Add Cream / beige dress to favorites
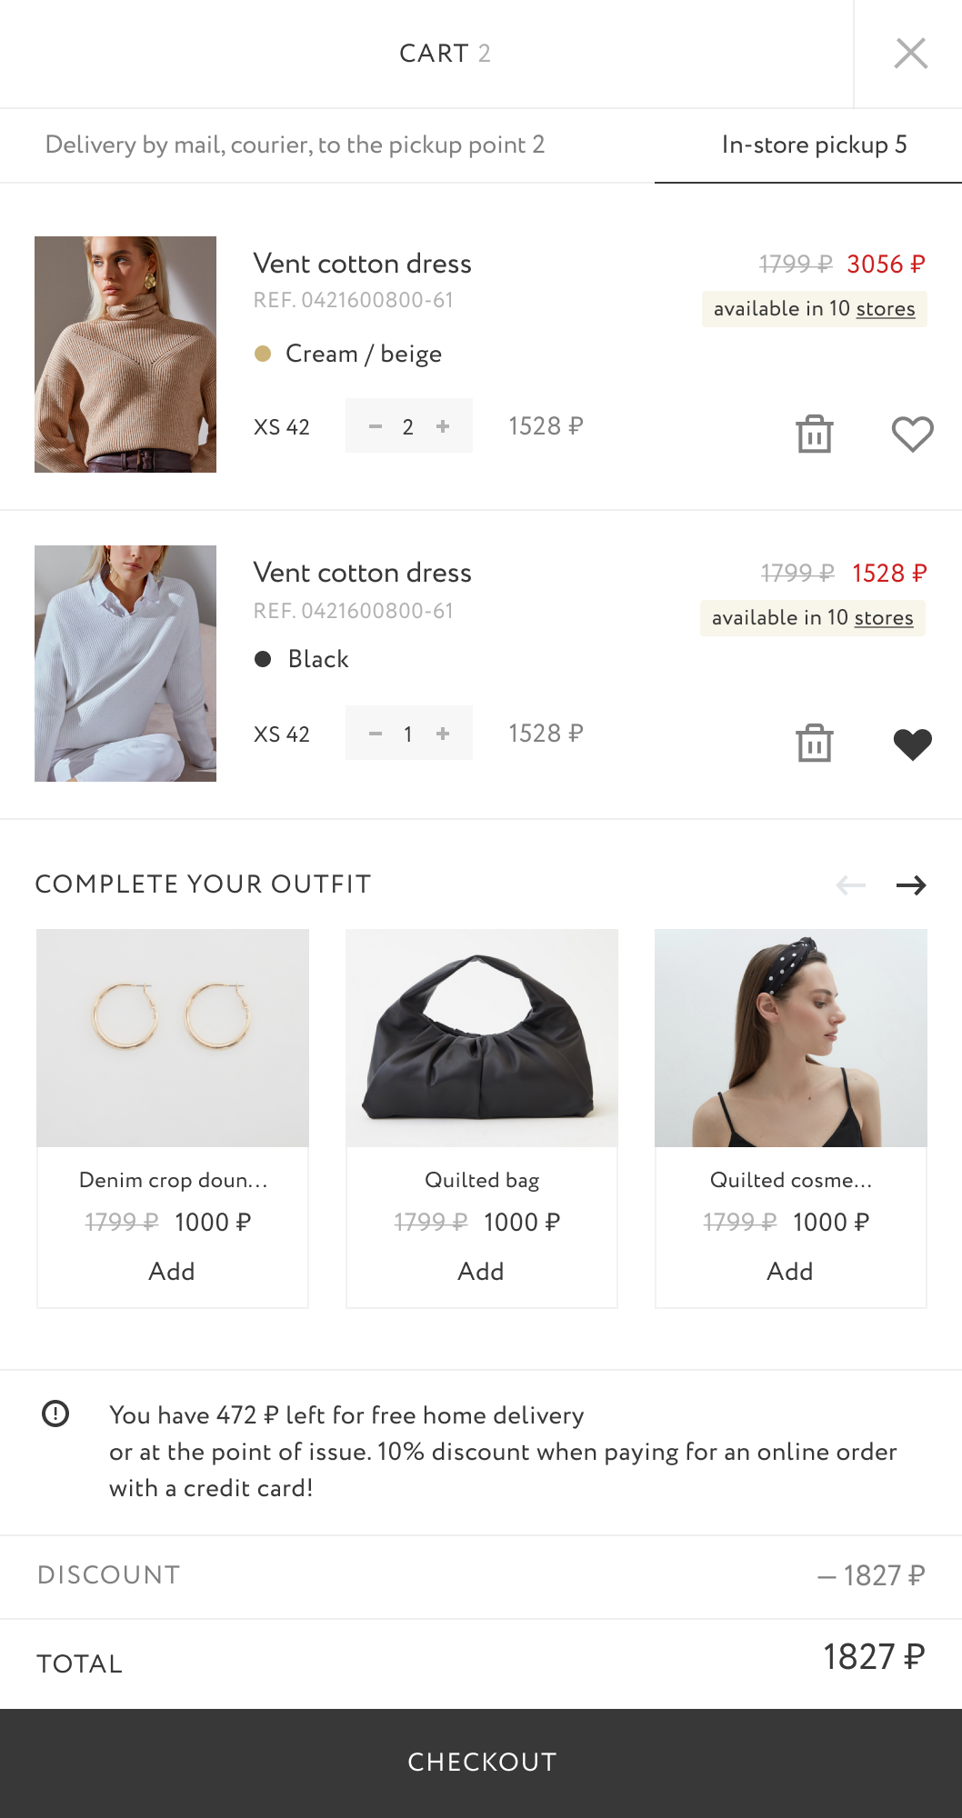Viewport: 962px width, 1818px height. click(x=912, y=434)
